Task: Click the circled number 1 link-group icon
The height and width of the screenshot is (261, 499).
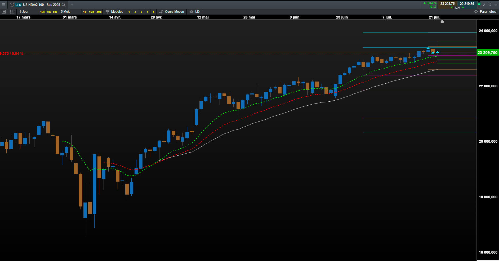Action: (x=12, y=5)
